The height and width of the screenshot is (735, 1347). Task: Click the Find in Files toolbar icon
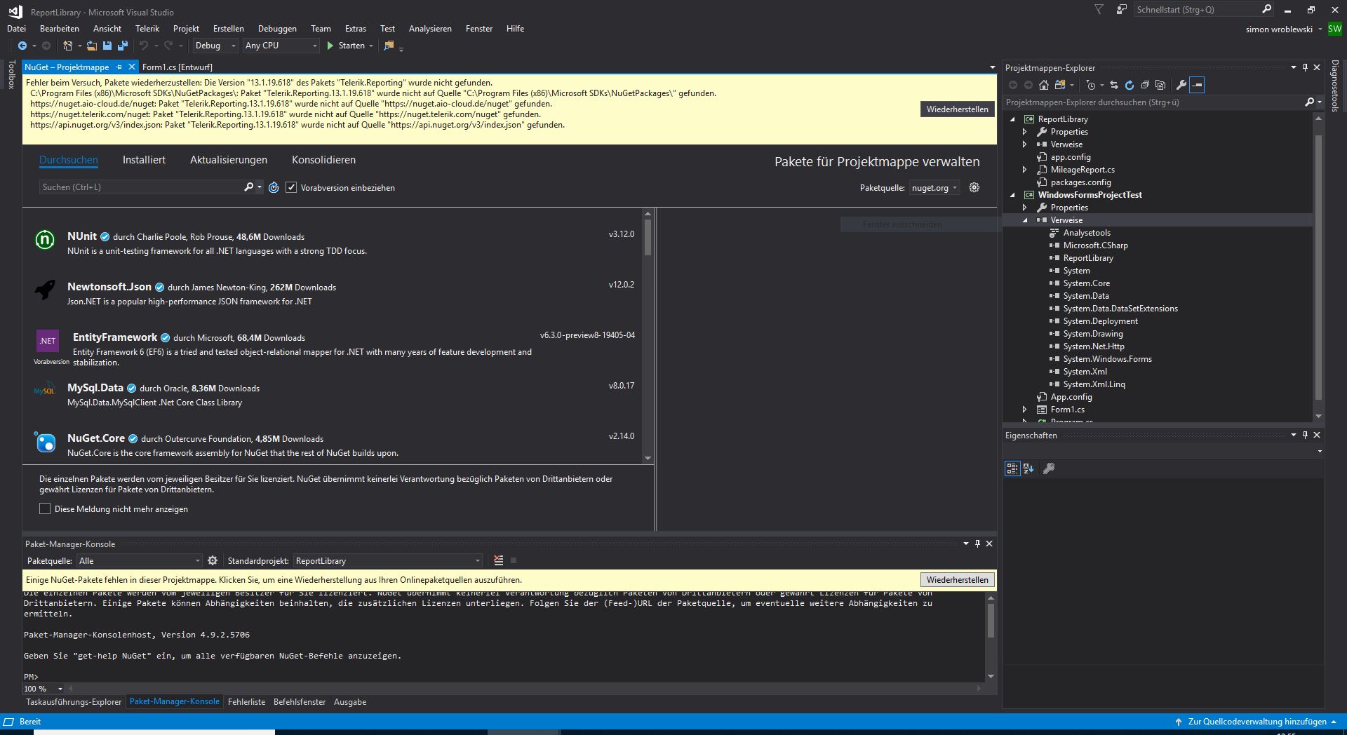[389, 46]
